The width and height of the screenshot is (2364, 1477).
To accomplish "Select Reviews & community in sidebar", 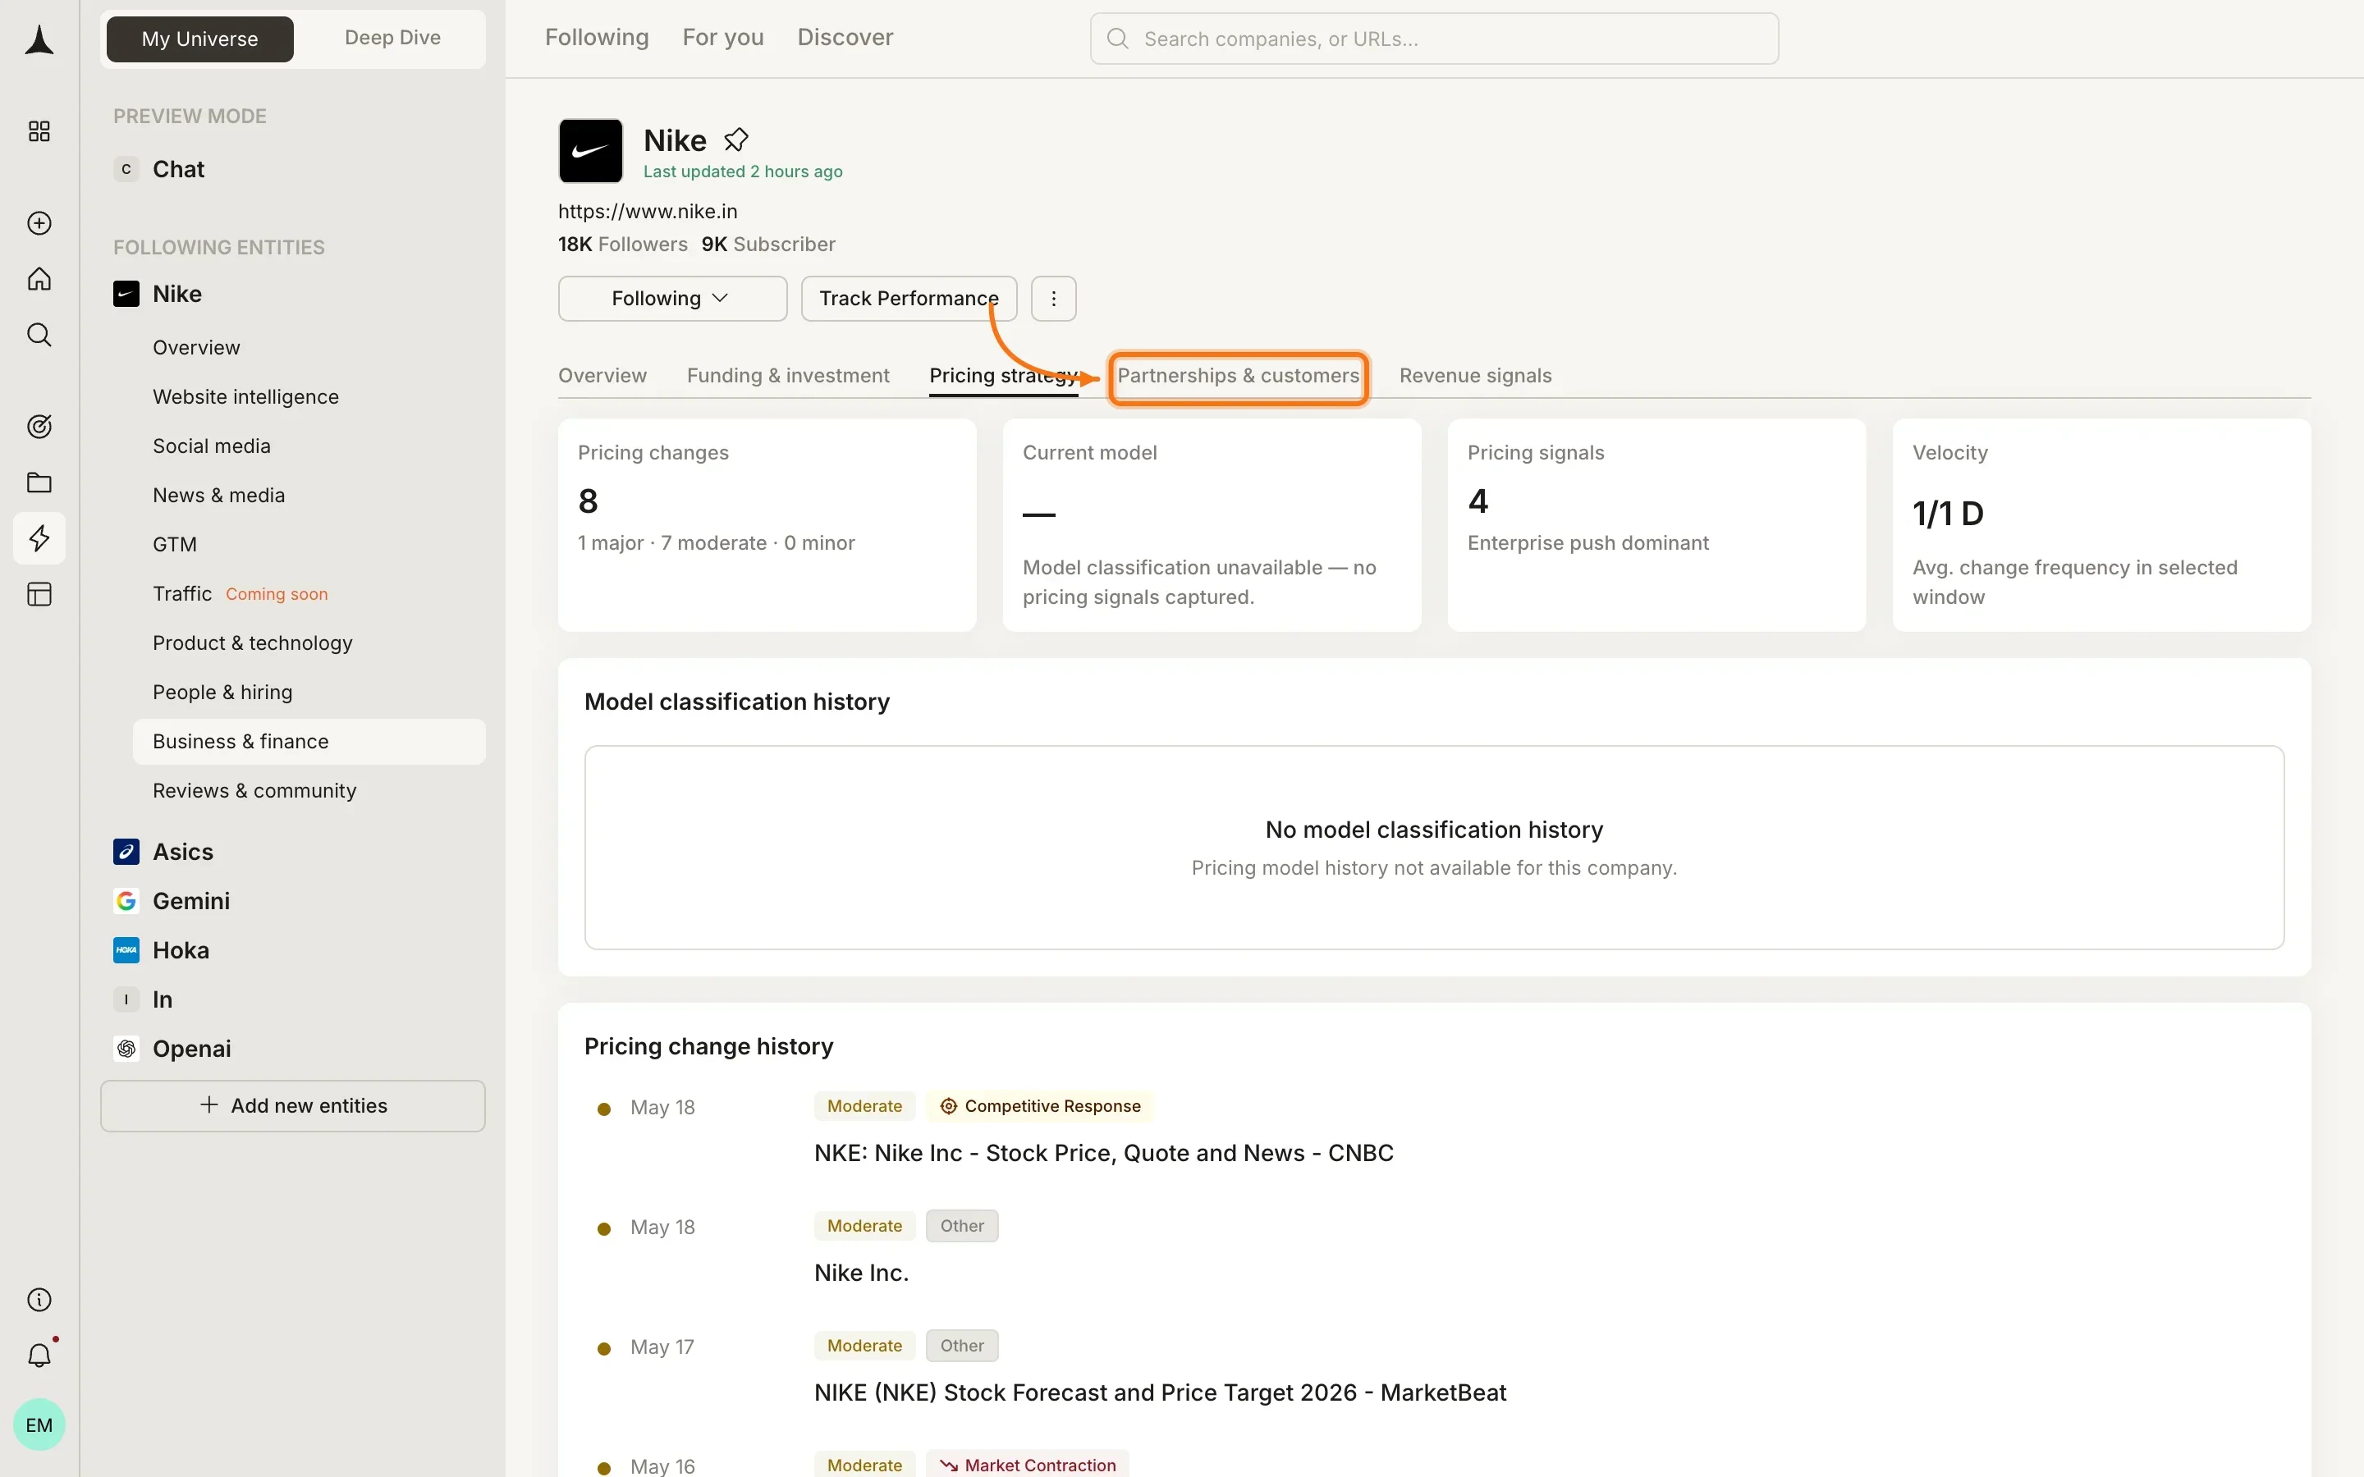I will coord(254,790).
